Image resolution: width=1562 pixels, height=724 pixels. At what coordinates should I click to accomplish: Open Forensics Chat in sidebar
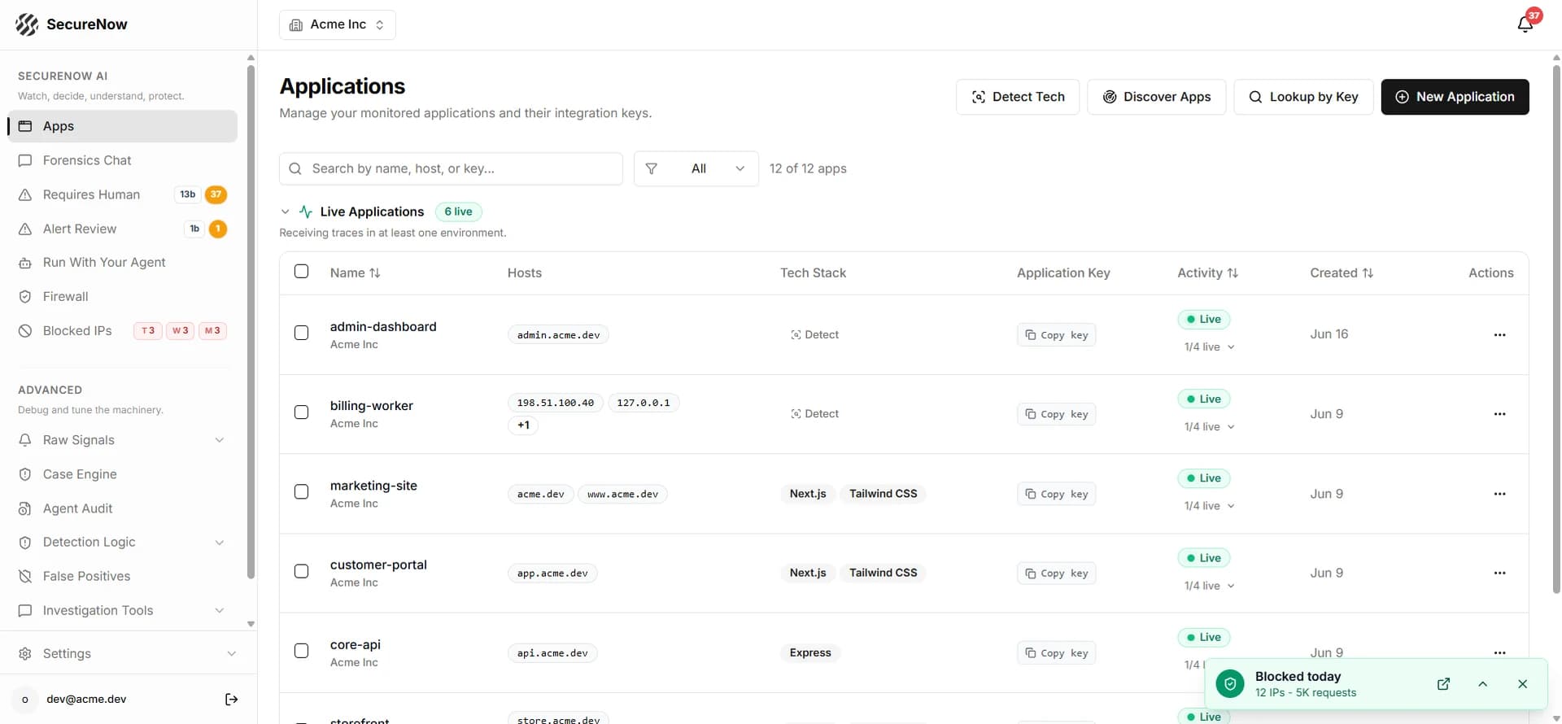pyautogui.click(x=122, y=160)
